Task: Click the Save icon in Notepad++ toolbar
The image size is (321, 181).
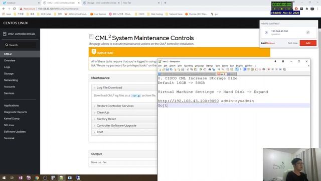Action: [x=167, y=69]
